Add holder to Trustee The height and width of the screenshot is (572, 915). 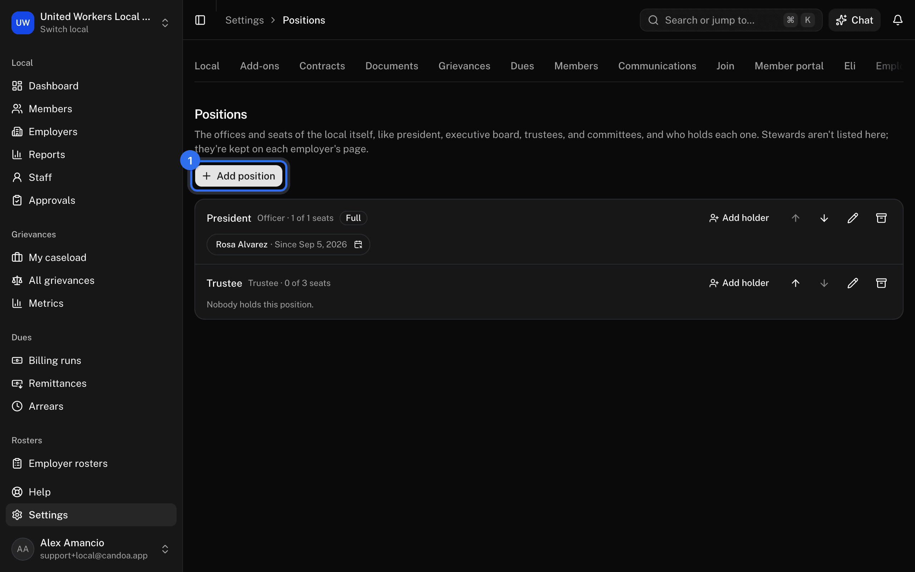(x=739, y=283)
